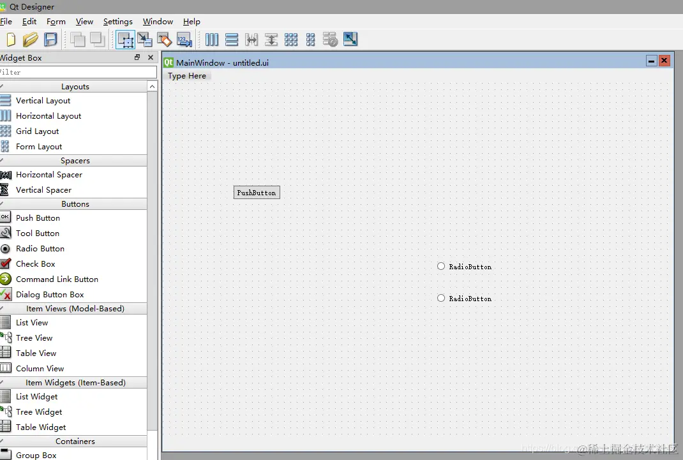Choose Push Button in the Widget Box
The image size is (683, 460).
73,218
